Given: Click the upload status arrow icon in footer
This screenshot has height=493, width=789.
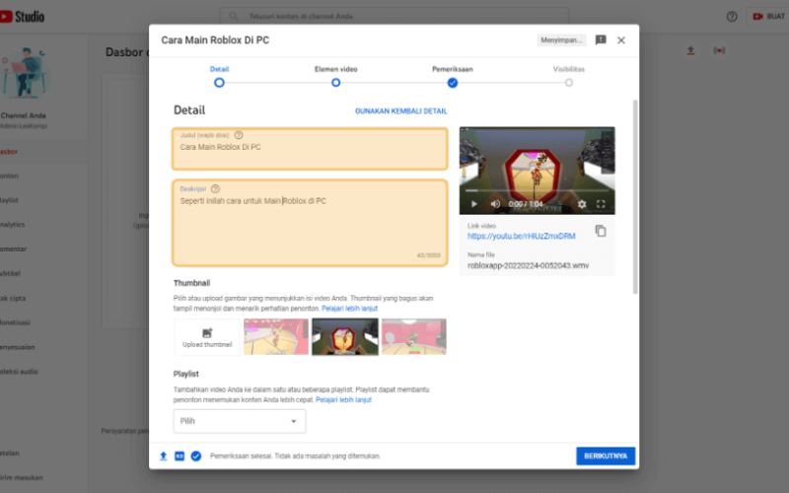Looking at the screenshot, I should [163, 456].
